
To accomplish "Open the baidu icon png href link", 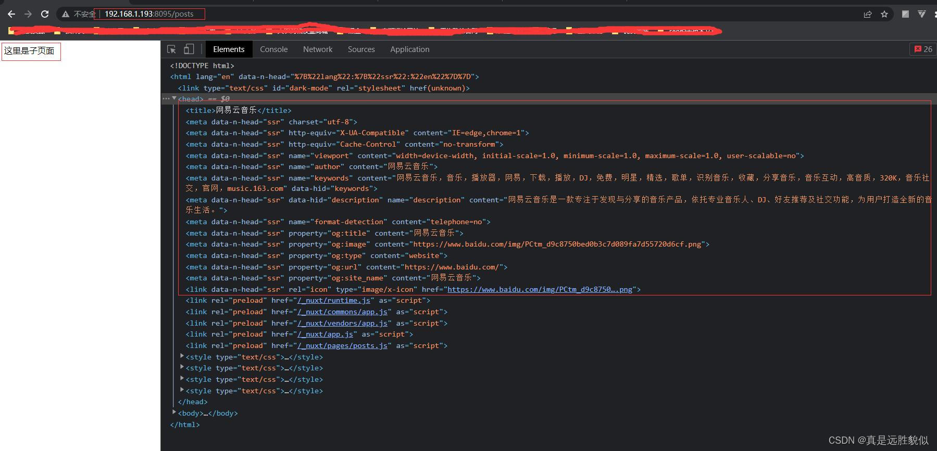I will [540, 289].
